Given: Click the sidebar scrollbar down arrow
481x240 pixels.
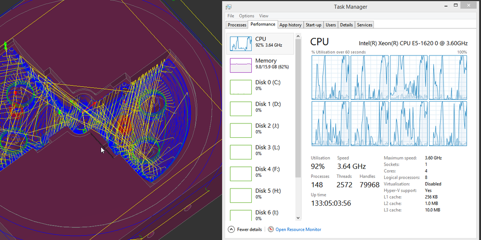Looking at the screenshot, I should pos(298,218).
